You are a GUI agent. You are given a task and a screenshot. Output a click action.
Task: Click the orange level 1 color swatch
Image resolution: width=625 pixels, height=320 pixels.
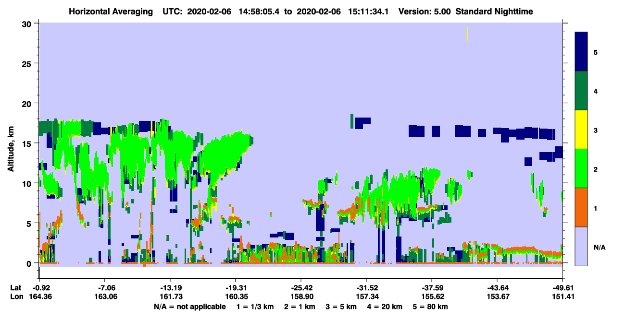581,207
